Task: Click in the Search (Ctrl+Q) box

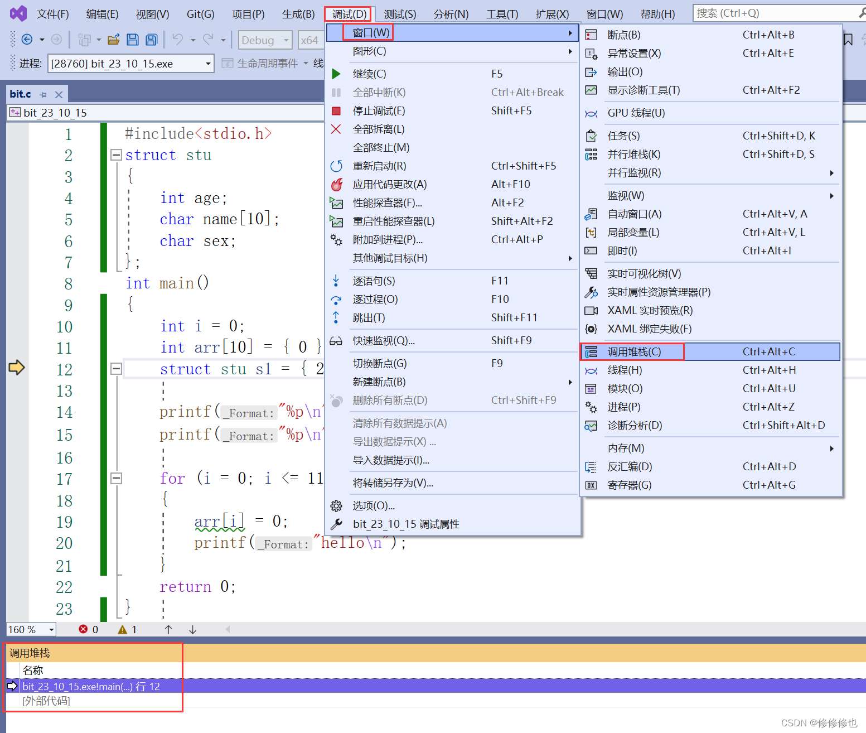Action: pyautogui.click(x=775, y=13)
